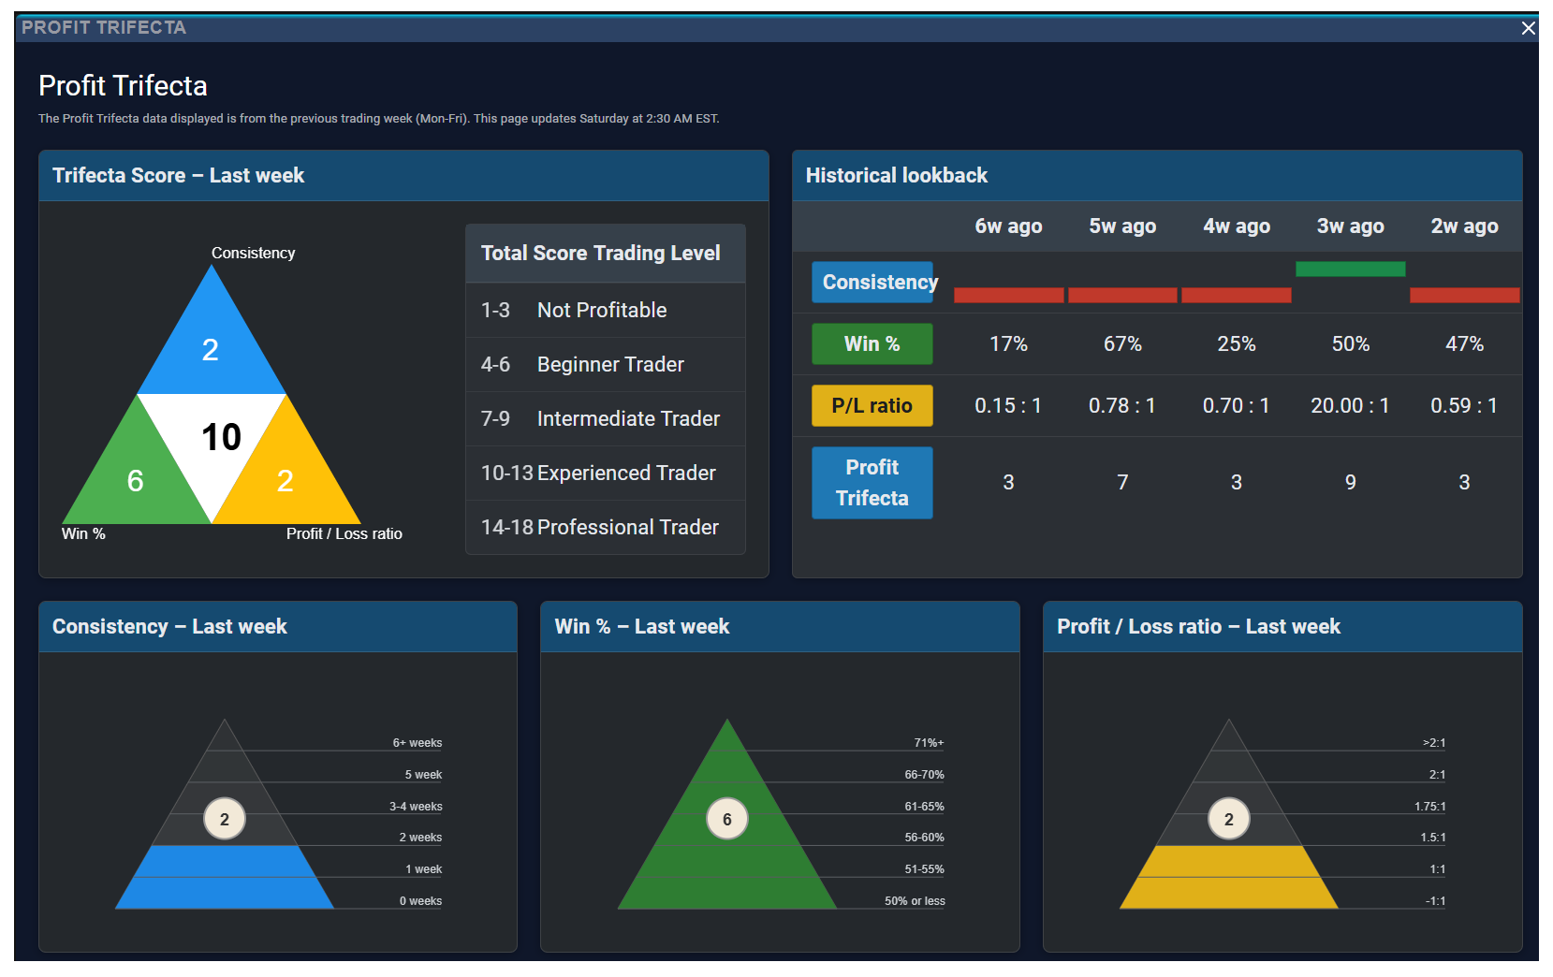1553x977 pixels.
Task: Click the 5w ago column header
Action: pyautogui.click(x=1122, y=226)
